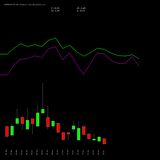Select the green candlestick above 22 Jun
Viewport: 160px width, 160px height.
tap(99, 139)
